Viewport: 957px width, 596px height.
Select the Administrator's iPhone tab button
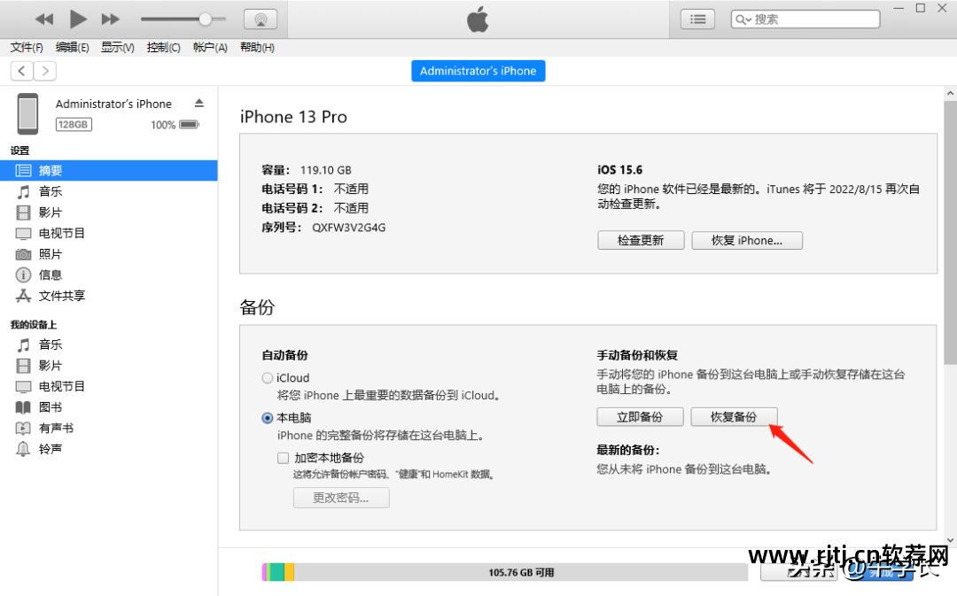point(478,71)
